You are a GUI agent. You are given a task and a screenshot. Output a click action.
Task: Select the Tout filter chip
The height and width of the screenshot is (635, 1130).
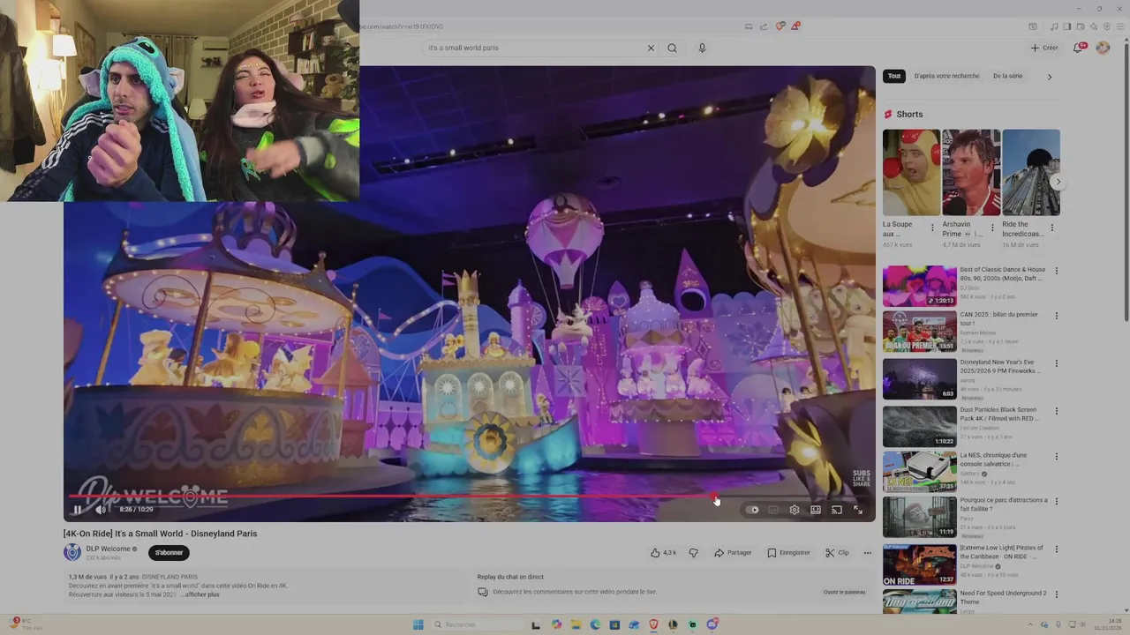pos(894,76)
